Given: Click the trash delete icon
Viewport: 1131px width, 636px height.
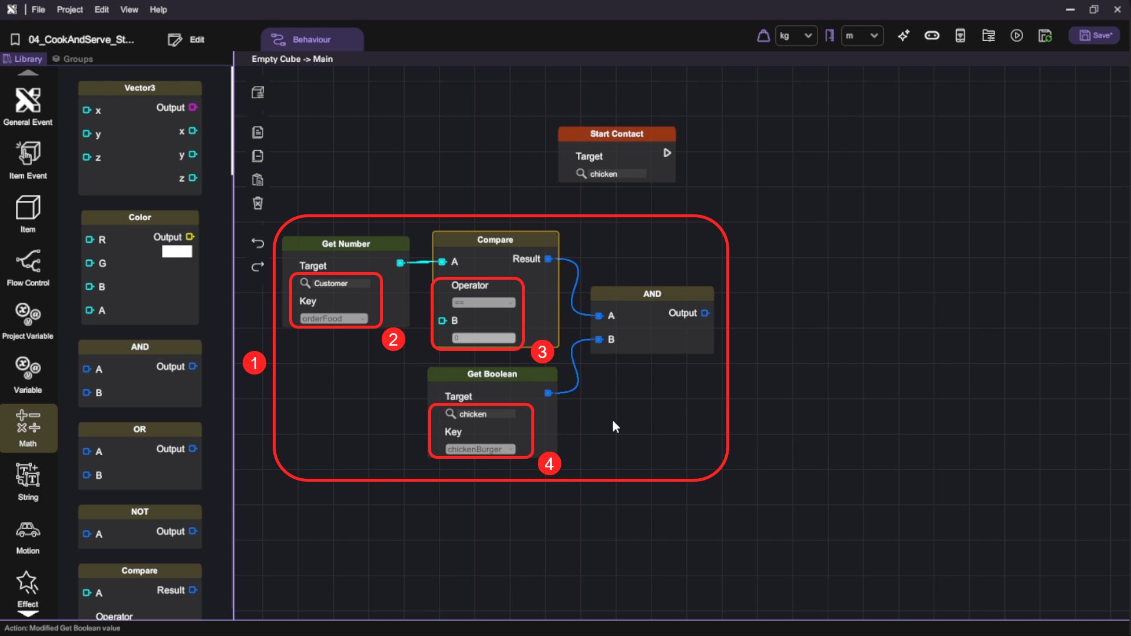Looking at the screenshot, I should pos(257,203).
